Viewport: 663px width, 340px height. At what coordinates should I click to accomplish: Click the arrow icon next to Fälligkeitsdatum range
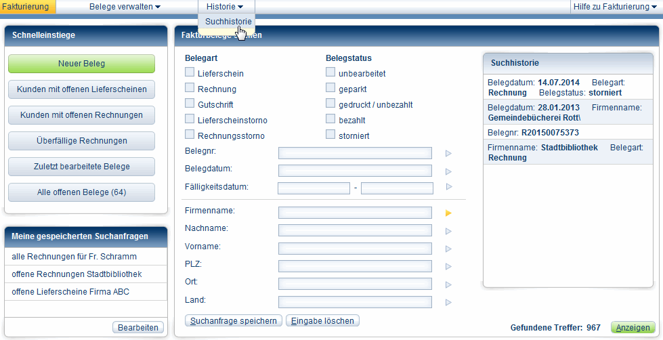448,187
